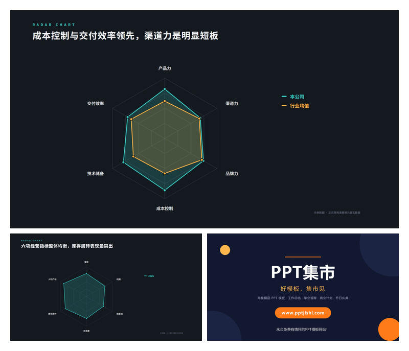
Task: Select the title 成本控制与交付效率领先，渠道力是明显短板
Action: pos(125,36)
